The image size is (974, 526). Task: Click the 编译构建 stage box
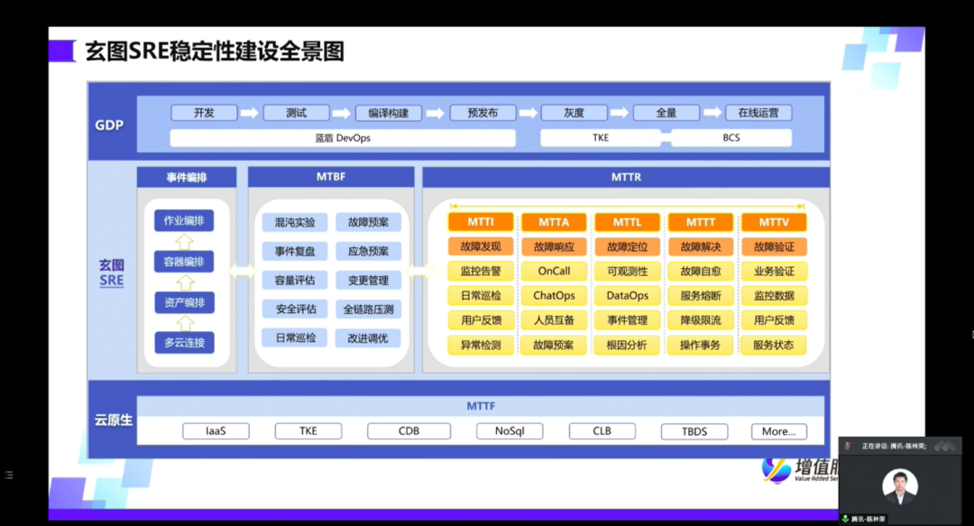[x=389, y=113]
